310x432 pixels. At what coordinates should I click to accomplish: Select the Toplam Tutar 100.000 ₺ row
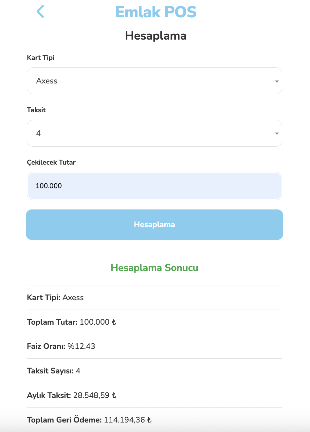tap(155, 322)
